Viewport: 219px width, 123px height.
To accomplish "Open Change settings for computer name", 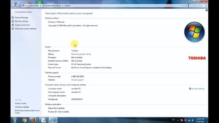I will pos(198,89).
